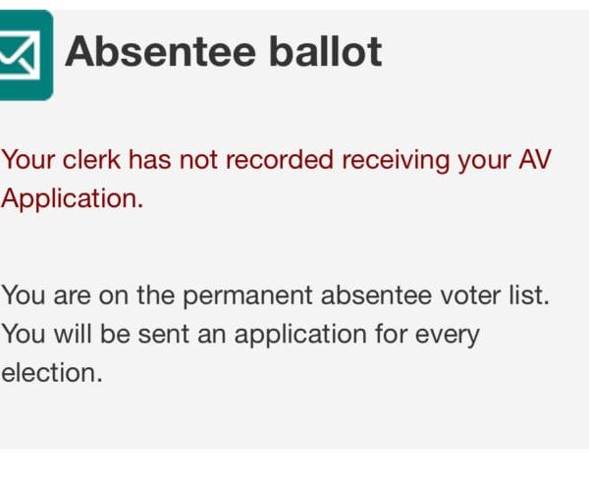Click the final word "election."
The image size is (589, 481).
coord(51,373)
